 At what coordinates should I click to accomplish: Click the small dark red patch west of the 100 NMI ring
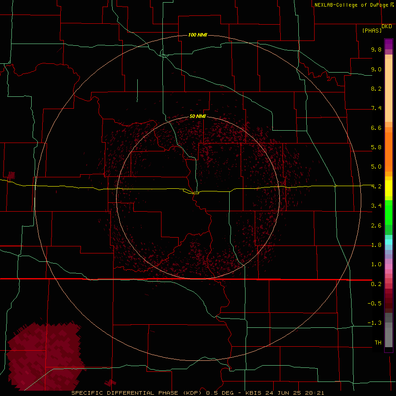click(11, 175)
